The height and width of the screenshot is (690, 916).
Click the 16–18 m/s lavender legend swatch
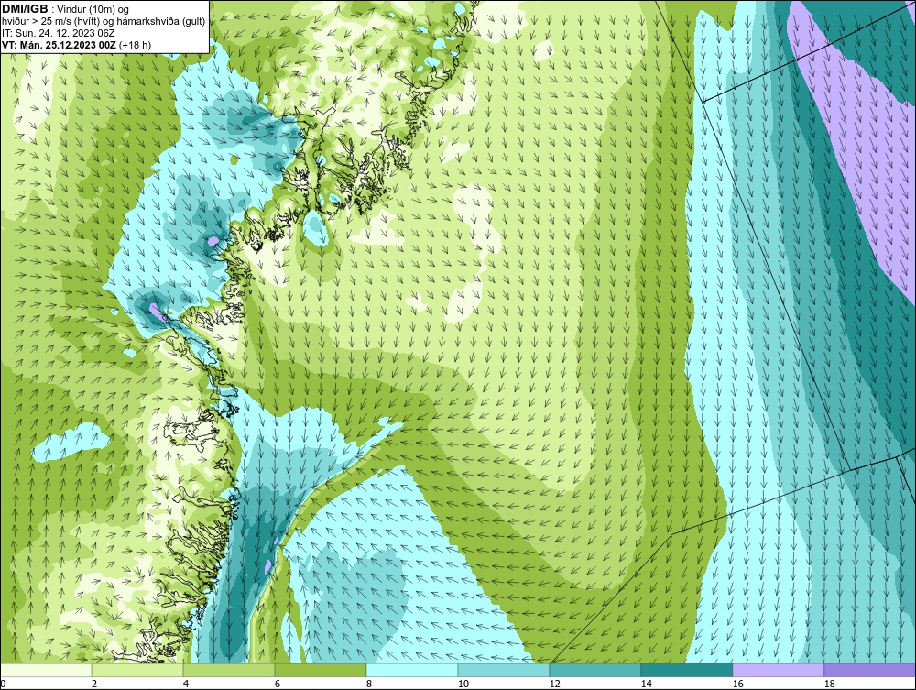[x=778, y=670]
